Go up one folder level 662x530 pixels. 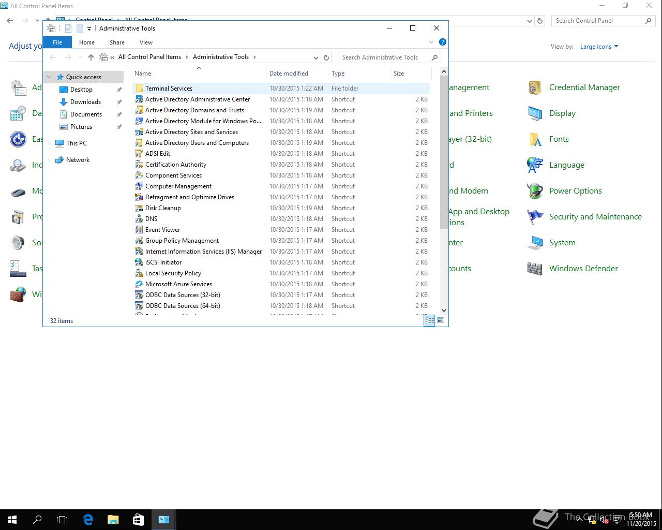[91, 57]
